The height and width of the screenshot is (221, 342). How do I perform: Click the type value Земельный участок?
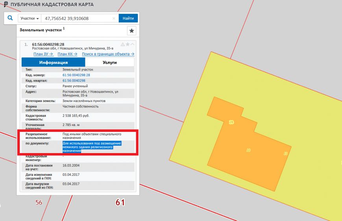(78, 69)
